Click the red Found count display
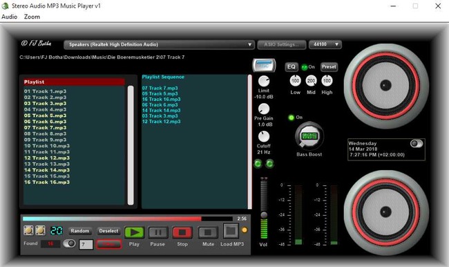 [50, 243]
